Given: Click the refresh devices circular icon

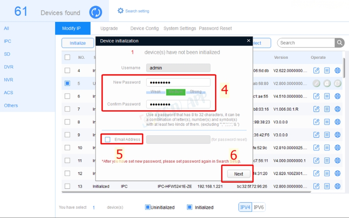Looking at the screenshot, I should (x=96, y=12).
